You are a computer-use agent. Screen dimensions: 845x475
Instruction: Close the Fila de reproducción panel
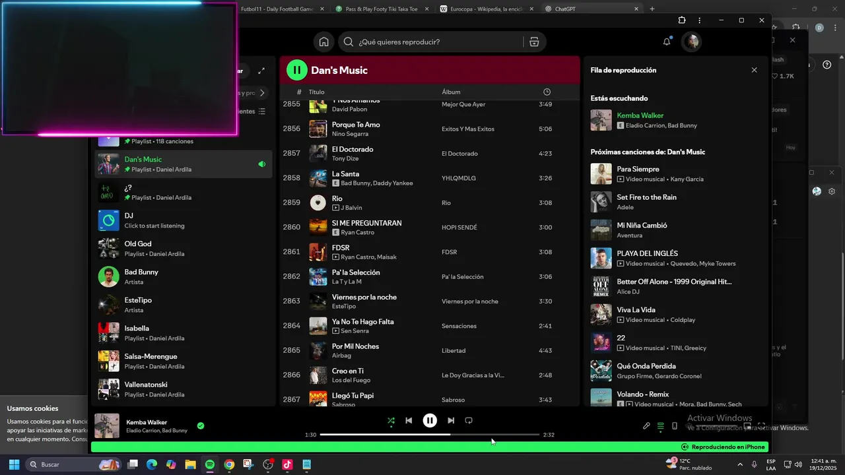coord(754,70)
